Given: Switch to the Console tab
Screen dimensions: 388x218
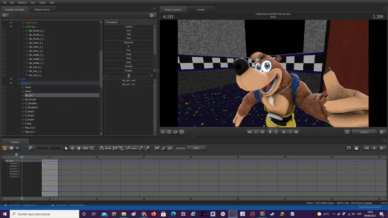Looking at the screenshot, I should click(x=200, y=9).
